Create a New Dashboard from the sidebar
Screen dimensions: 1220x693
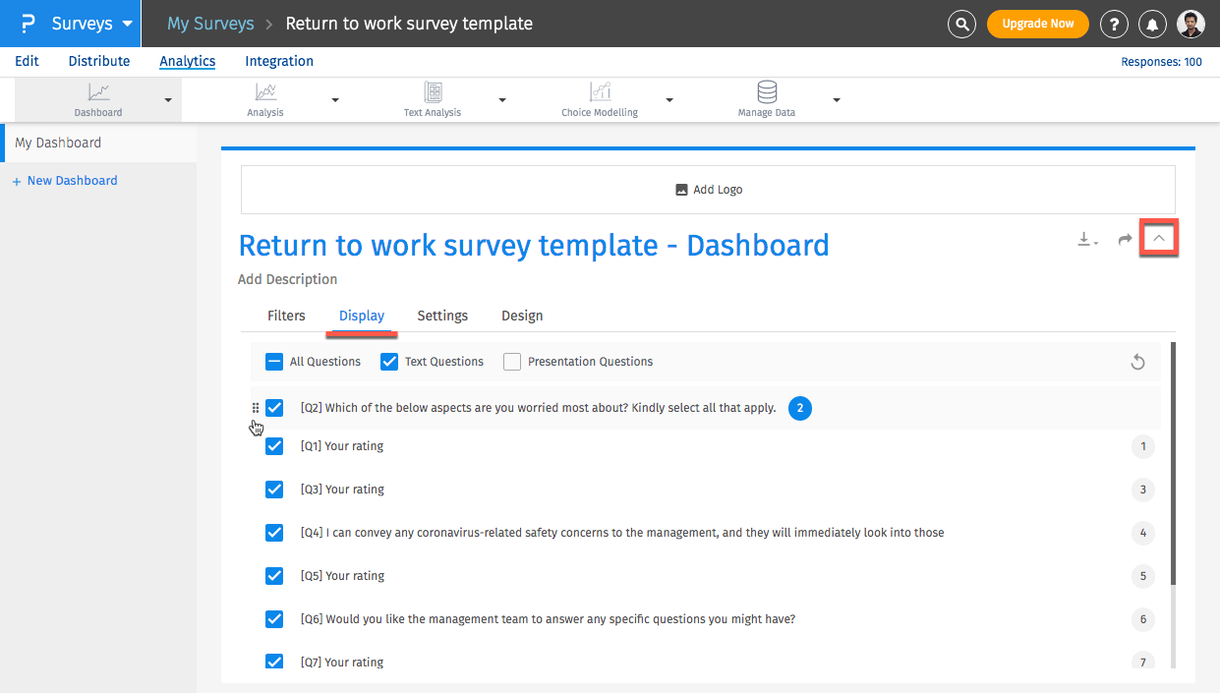point(65,180)
